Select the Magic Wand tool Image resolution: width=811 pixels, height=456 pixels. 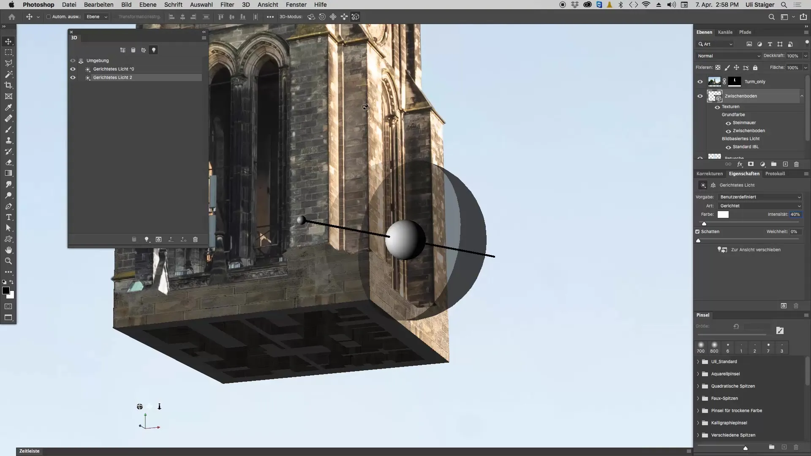8,74
